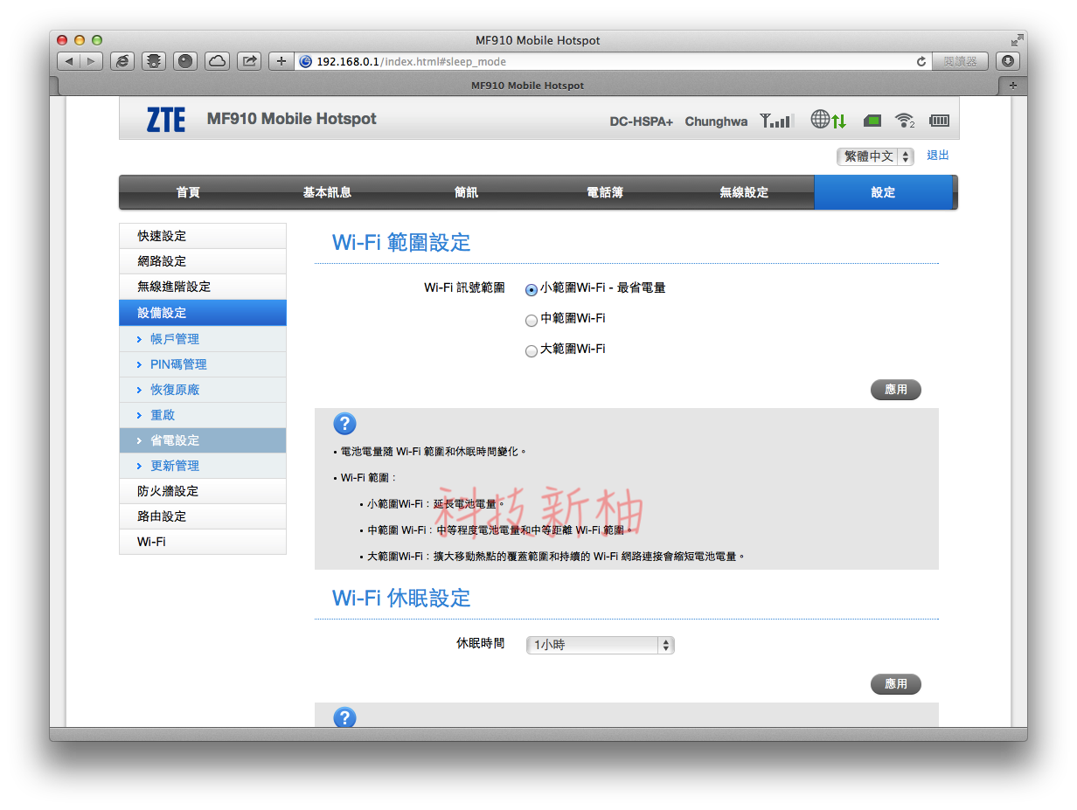Open the 恢復原廠 submenu item
This screenshot has width=1077, height=810.
point(203,390)
